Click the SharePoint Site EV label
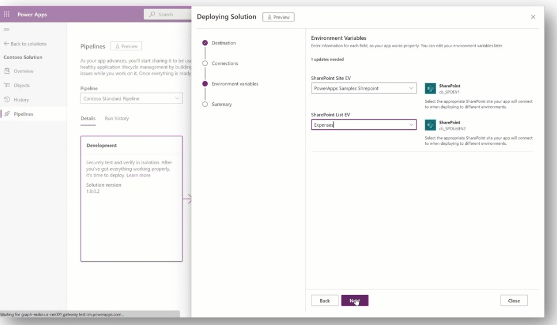The image size is (557, 325). 331,78
